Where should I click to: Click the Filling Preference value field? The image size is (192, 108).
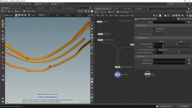coord(158,44)
